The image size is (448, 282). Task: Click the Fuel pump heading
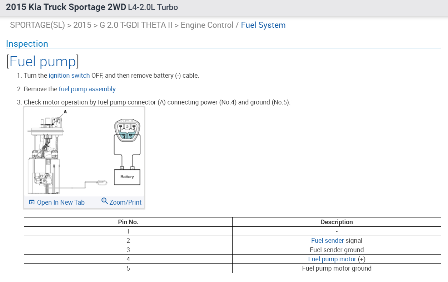coord(43,62)
